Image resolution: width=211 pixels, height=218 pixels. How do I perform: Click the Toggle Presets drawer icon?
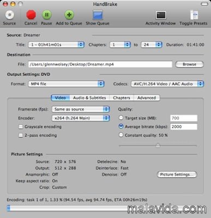click(194, 15)
